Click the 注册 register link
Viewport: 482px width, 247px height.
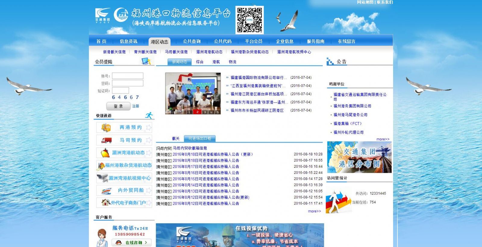(x=136, y=106)
